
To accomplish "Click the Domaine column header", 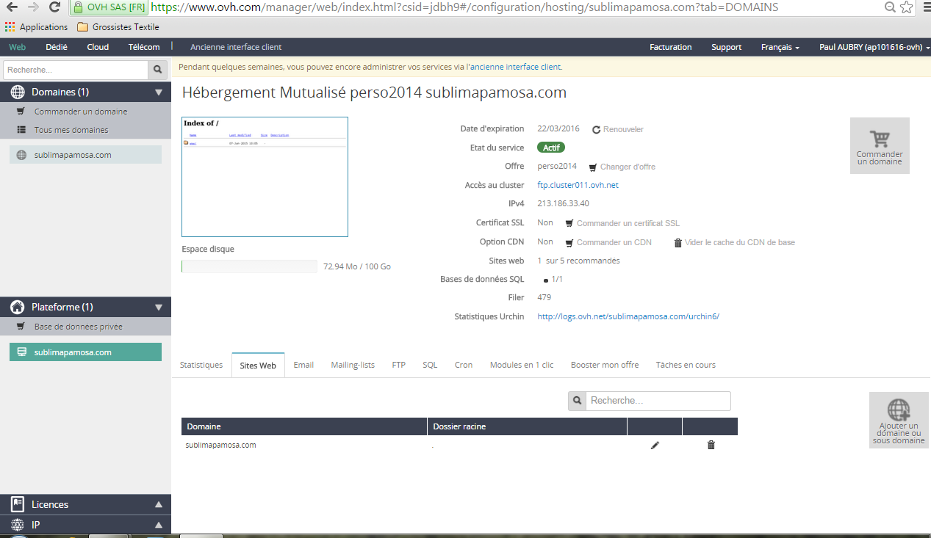I will point(304,426).
